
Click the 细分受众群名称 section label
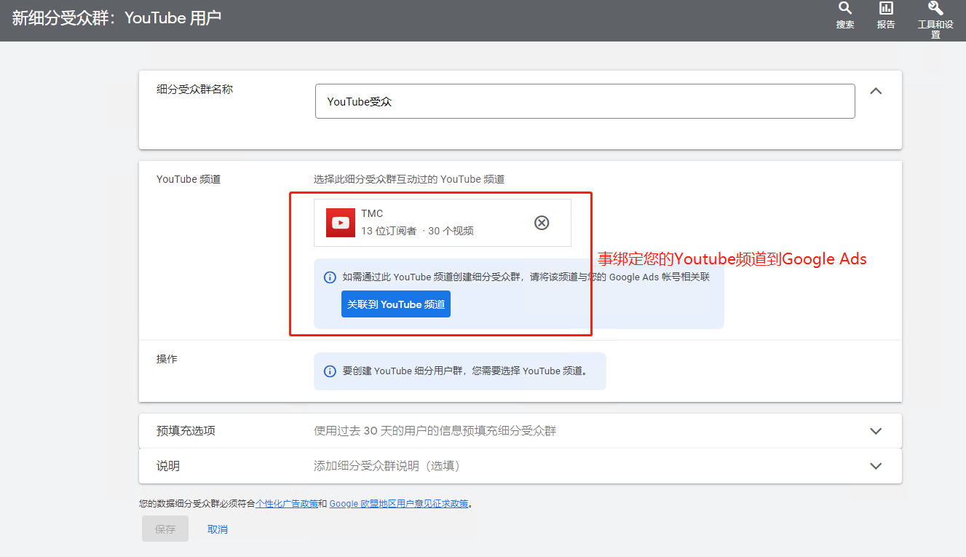click(x=194, y=90)
